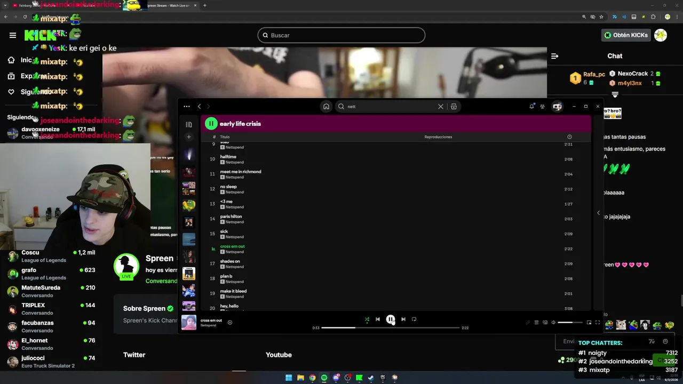Open new browser tab plus button
The height and width of the screenshot is (384, 683).
coord(204,5)
